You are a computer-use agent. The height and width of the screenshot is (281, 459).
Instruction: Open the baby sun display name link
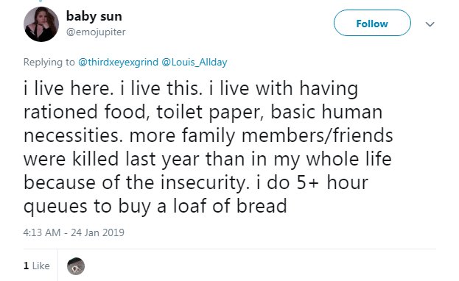click(94, 16)
